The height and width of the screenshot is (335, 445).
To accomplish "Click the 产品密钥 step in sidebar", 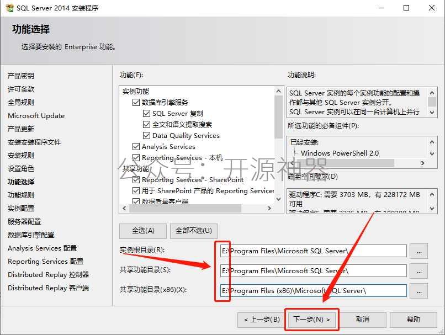I will coord(21,76).
